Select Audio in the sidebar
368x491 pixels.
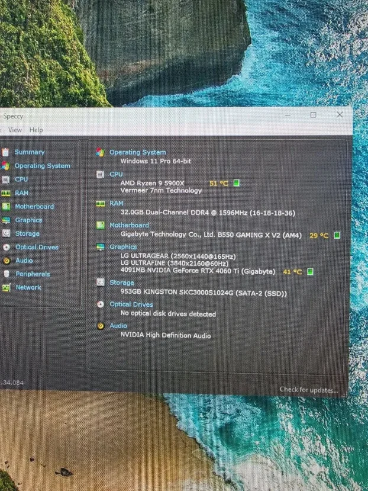click(24, 261)
